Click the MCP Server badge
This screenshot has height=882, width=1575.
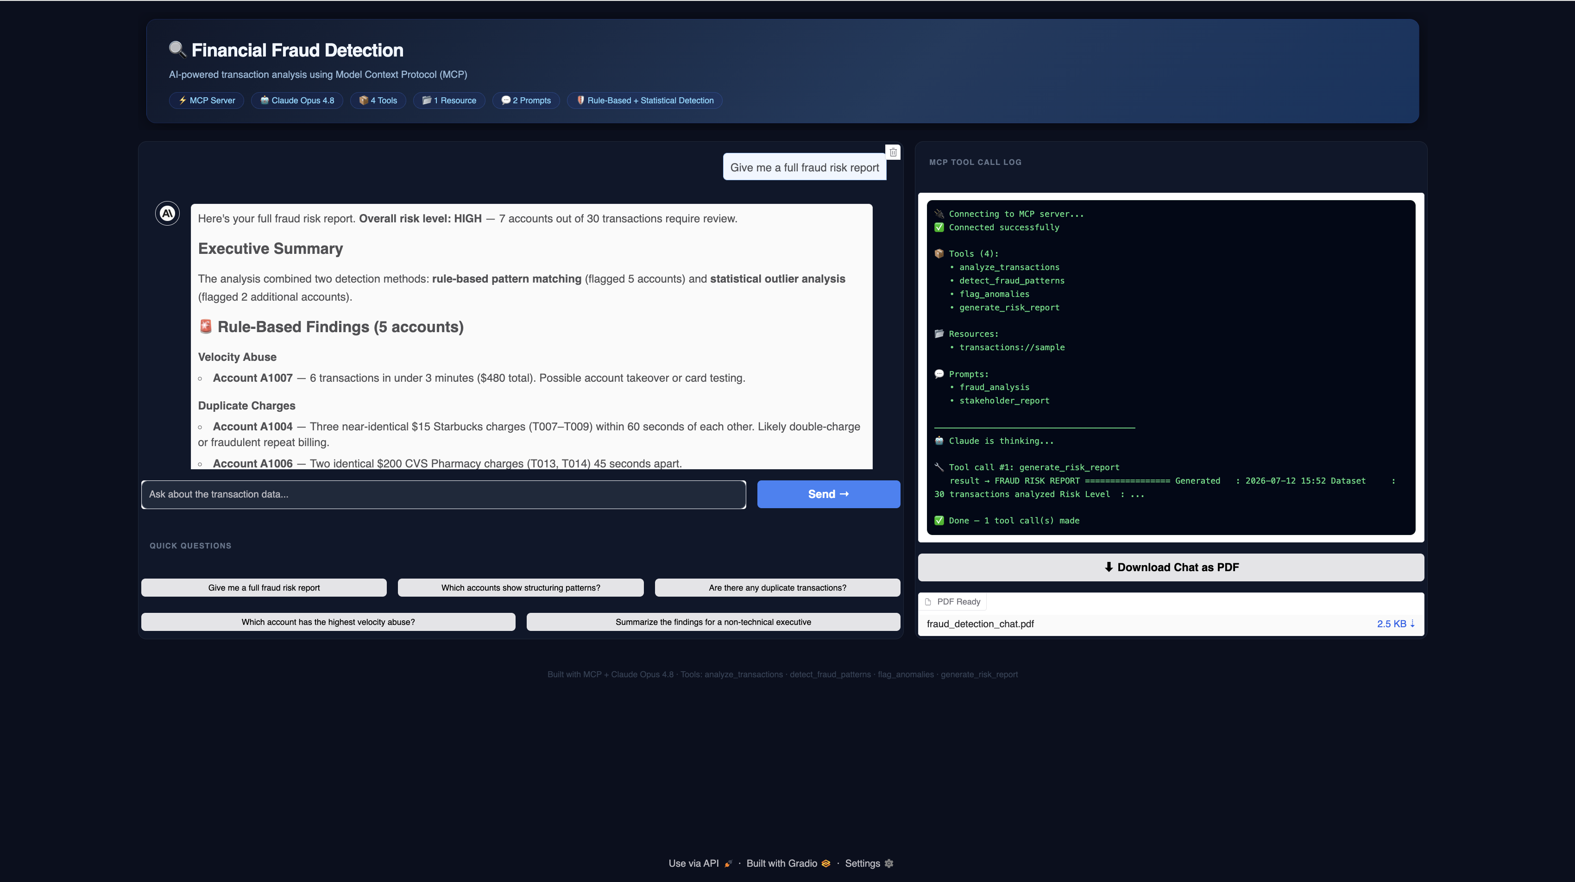(x=207, y=100)
